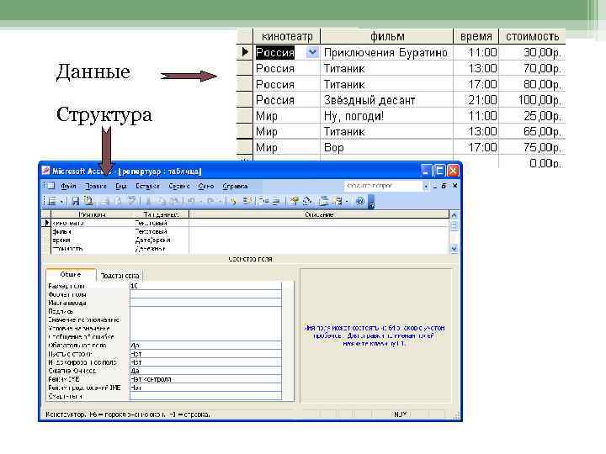Click the help question input box
Image resolution: width=606 pixels, height=454 pixels.
tap(384, 186)
